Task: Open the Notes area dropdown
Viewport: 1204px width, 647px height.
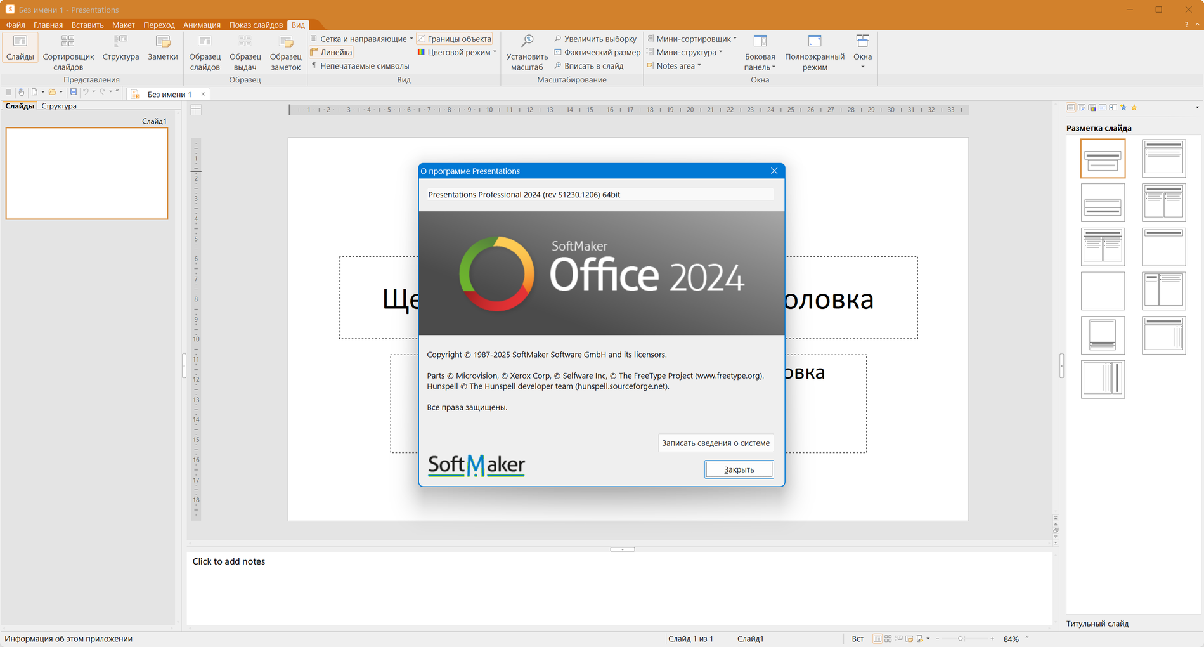Action: pyautogui.click(x=699, y=66)
